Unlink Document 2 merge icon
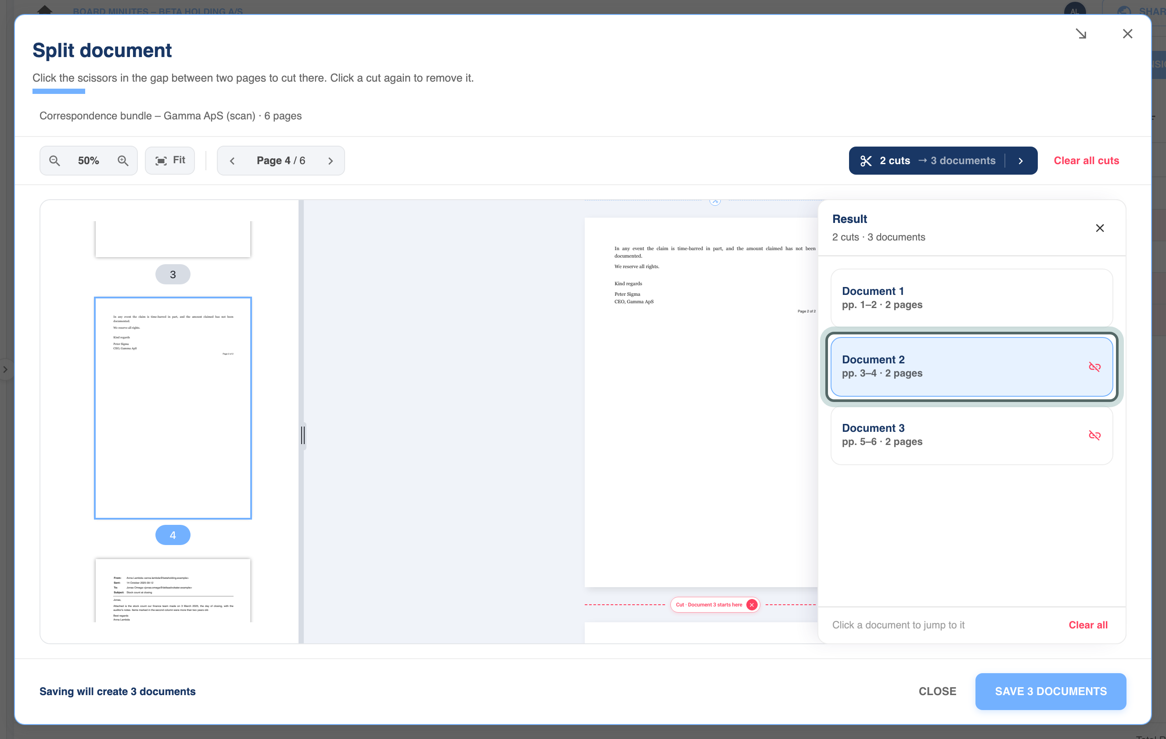 1094,367
